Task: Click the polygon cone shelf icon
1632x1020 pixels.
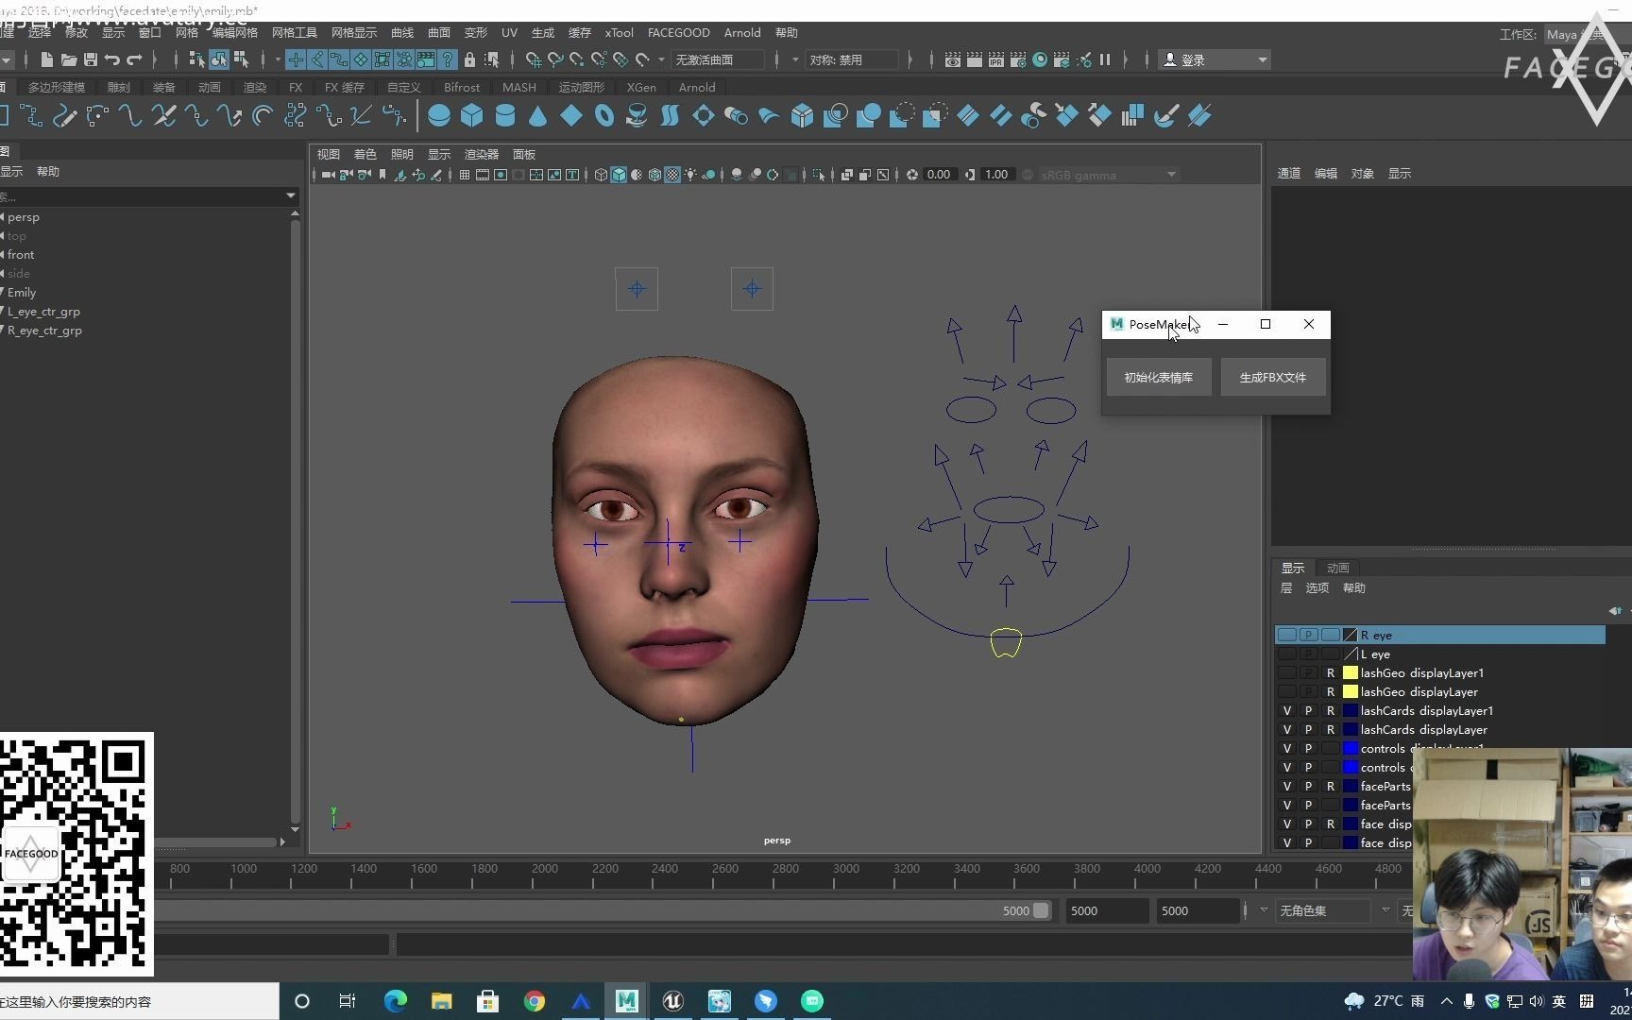Action: 537,116
